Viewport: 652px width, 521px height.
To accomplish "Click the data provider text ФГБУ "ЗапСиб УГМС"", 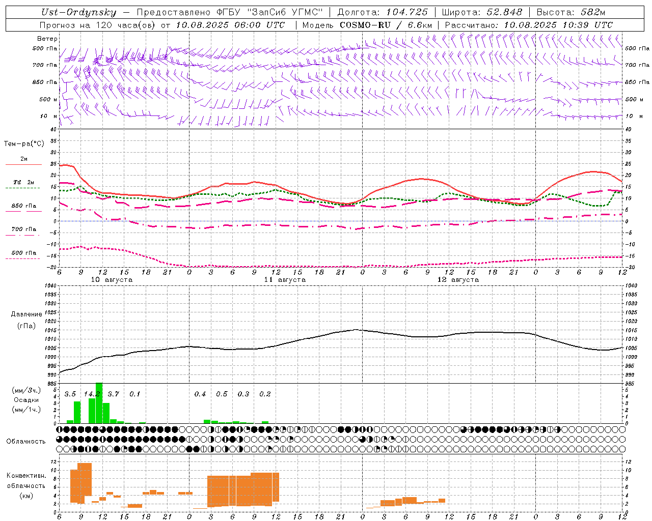I will point(270,13).
